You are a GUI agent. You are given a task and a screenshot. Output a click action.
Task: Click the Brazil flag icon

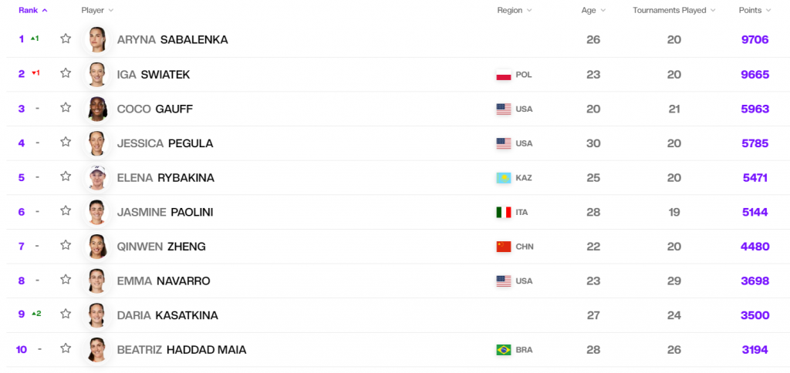[x=504, y=350]
